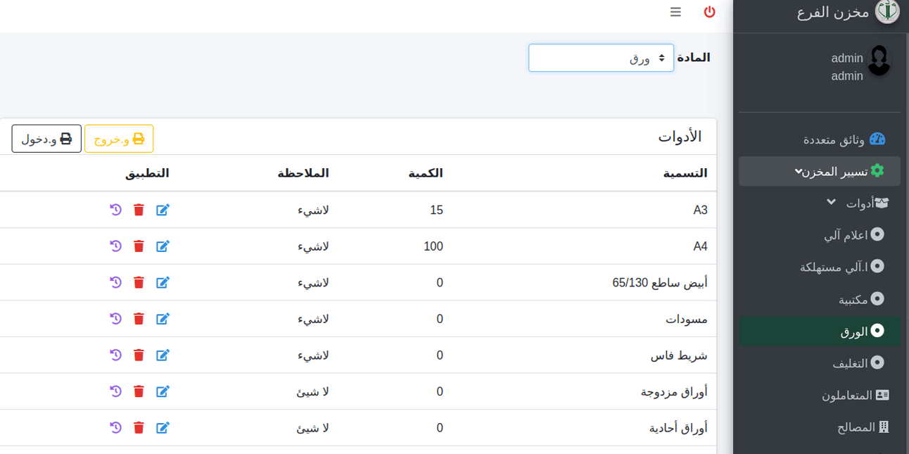This screenshot has width=909, height=454.
Task: Click the و.دخول print button
Action: click(x=46, y=139)
